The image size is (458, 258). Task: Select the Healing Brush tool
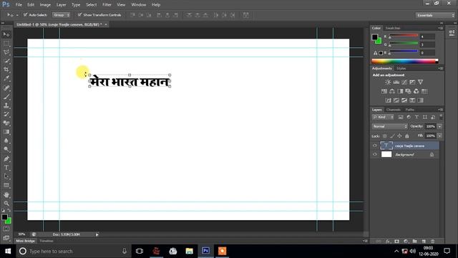click(6, 88)
